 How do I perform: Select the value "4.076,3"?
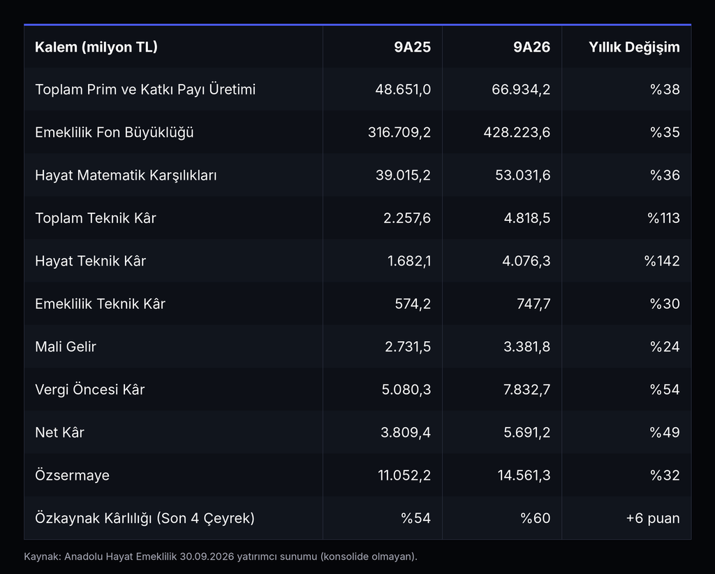pyautogui.click(x=526, y=261)
